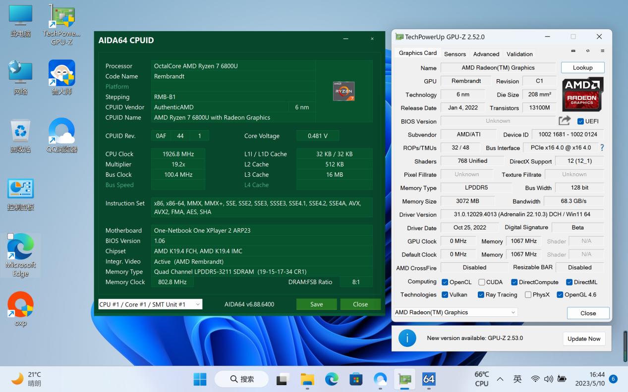Image resolution: width=628 pixels, height=392 pixels.
Task: Click the AMD Radeon Graphics logo
Action: (x=582, y=94)
